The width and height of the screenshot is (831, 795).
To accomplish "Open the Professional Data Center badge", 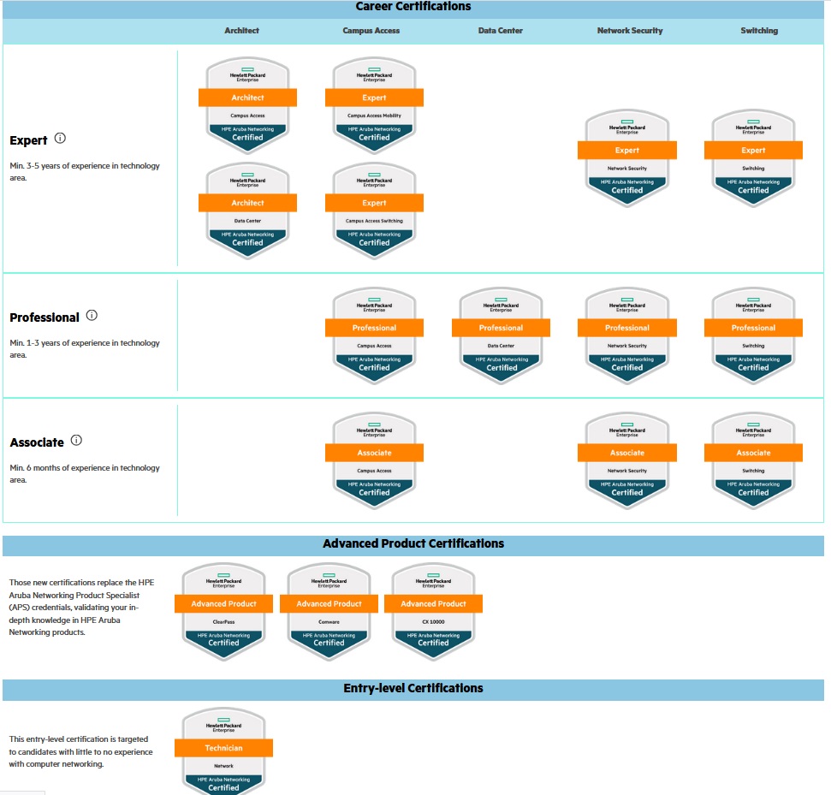I will [501, 336].
